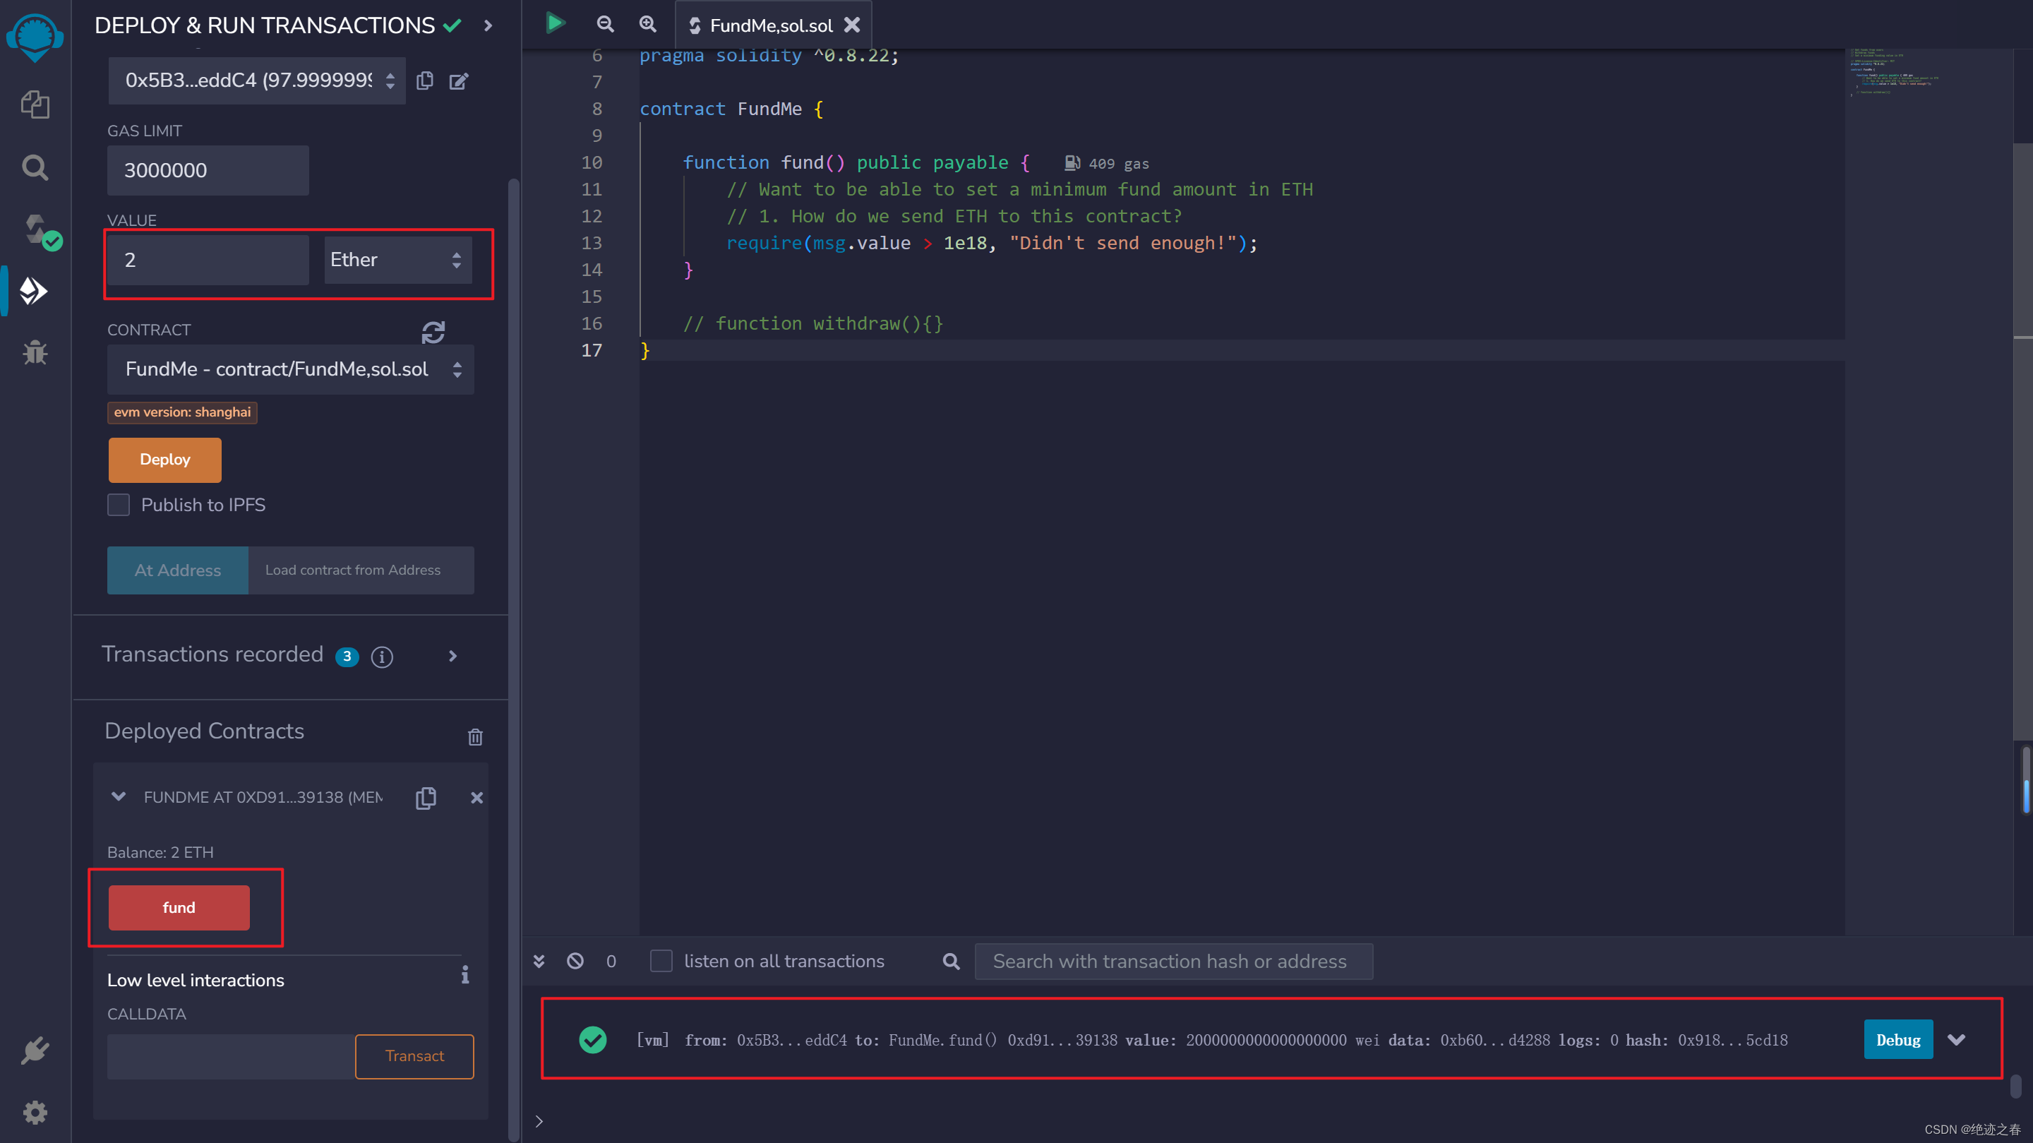Select the FundMe,sol.sol editor tab
The height and width of the screenshot is (1143, 2033).
769,25
